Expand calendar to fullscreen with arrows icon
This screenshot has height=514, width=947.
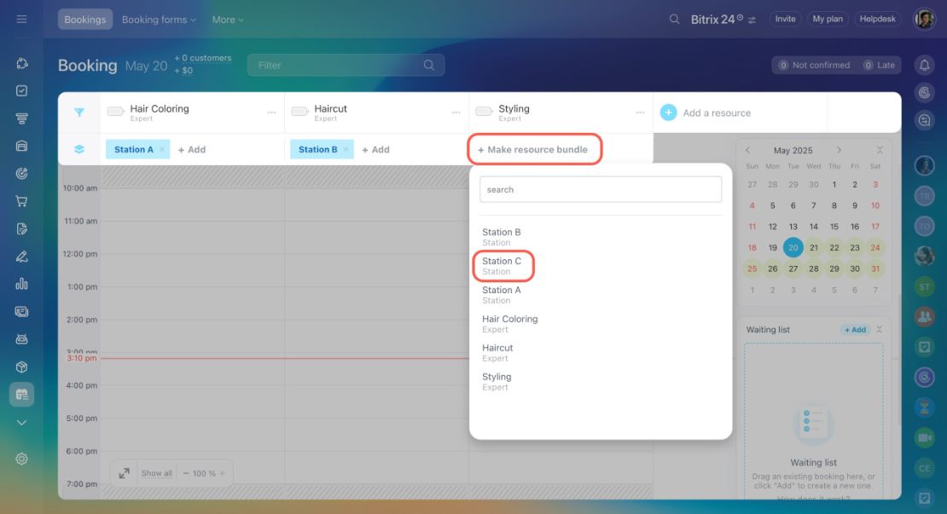click(124, 474)
